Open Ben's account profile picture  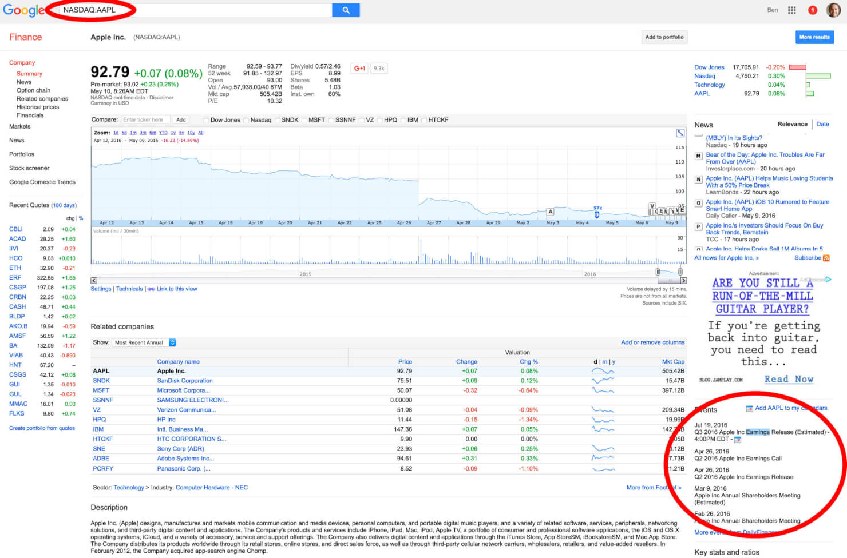[x=833, y=10]
